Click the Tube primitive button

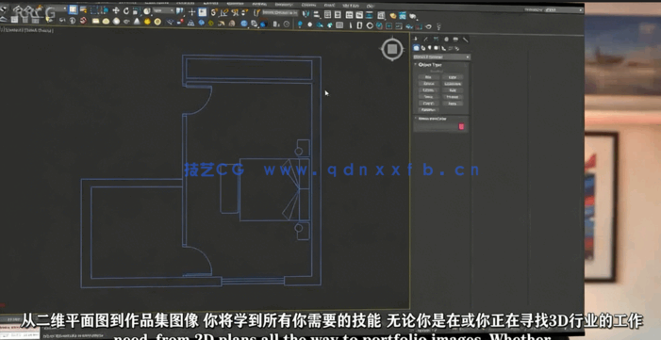[x=453, y=90]
